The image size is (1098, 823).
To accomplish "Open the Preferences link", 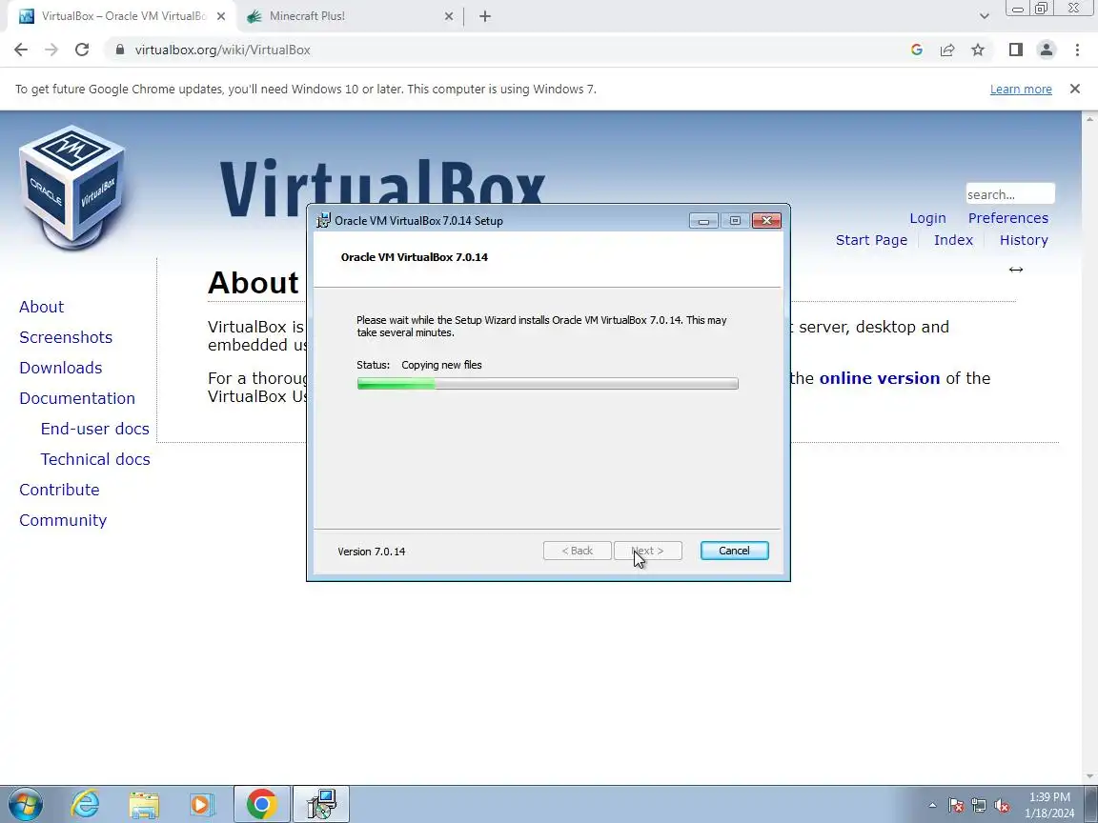I will (x=1007, y=218).
